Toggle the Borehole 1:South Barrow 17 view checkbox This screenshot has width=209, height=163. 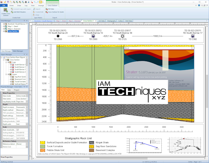(x=4, y=24)
